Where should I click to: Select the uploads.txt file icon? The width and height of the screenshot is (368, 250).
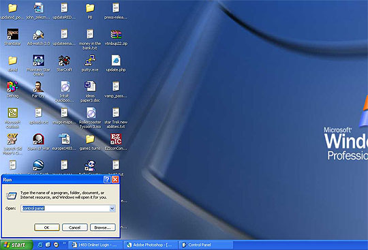tap(38, 113)
